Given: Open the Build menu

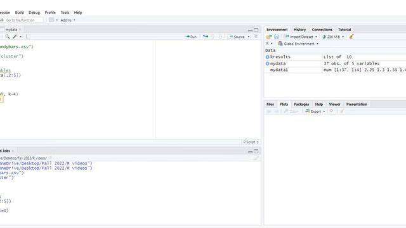Looking at the screenshot, I should point(19,13).
